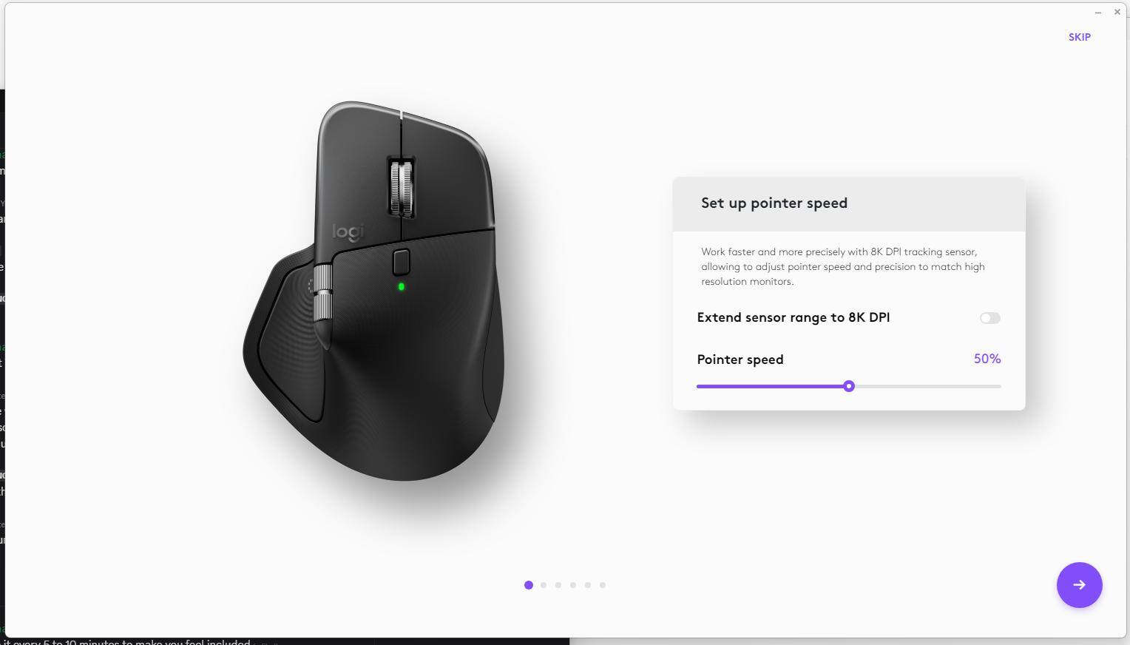Click the logi logo on the mouse

[348, 232]
